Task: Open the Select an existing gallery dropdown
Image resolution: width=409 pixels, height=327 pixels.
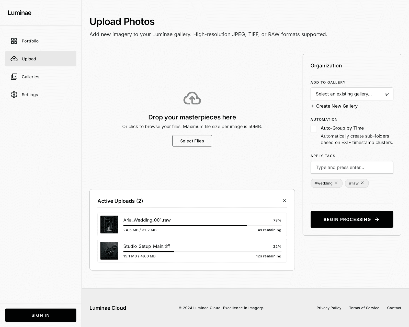Action: point(352,94)
